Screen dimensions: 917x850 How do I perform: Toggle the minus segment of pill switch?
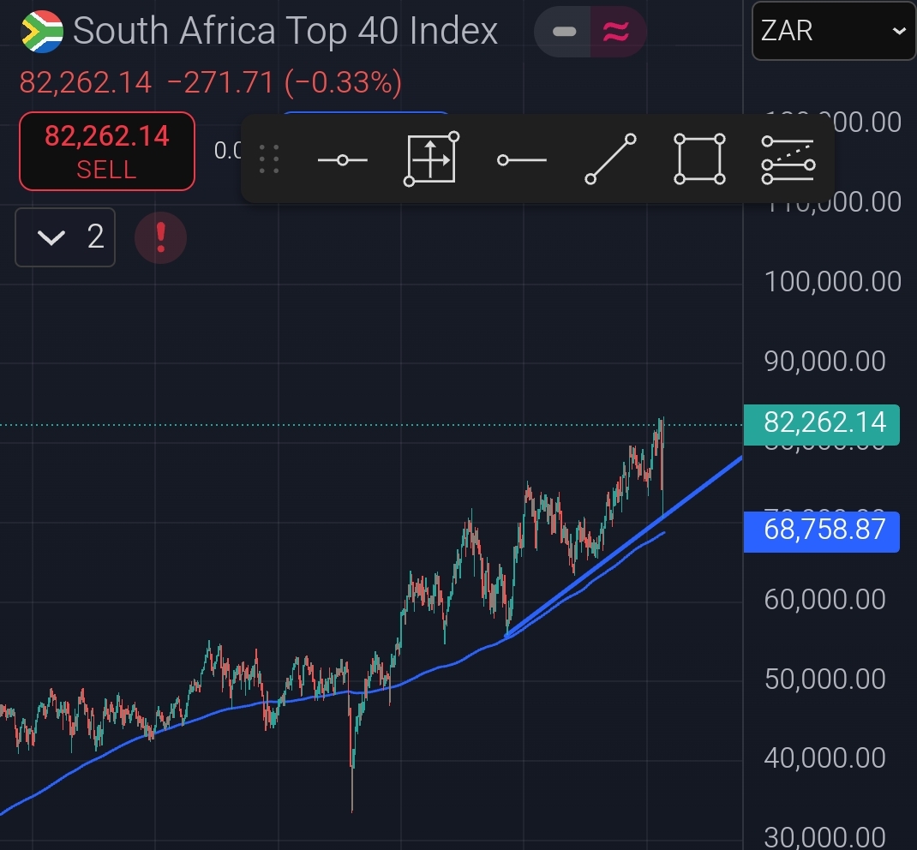[564, 32]
